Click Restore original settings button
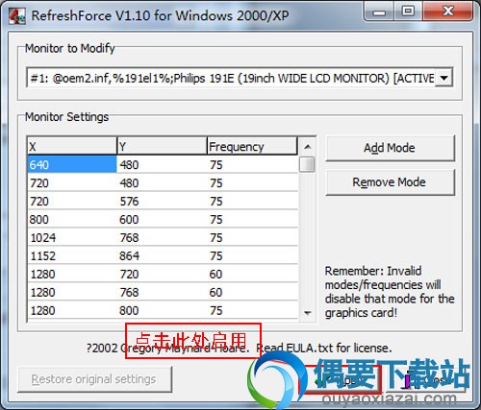 (x=95, y=379)
